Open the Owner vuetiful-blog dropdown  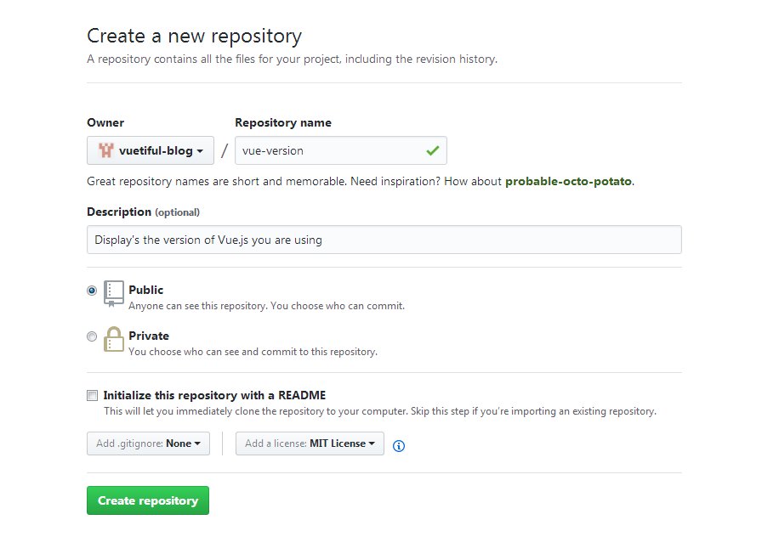[x=151, y=150]
